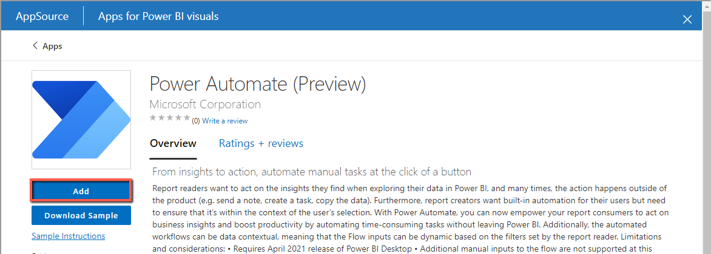This screenshot has width=711, height=254.
Task: Click the AppSource header label
Action: coord(42,17)
